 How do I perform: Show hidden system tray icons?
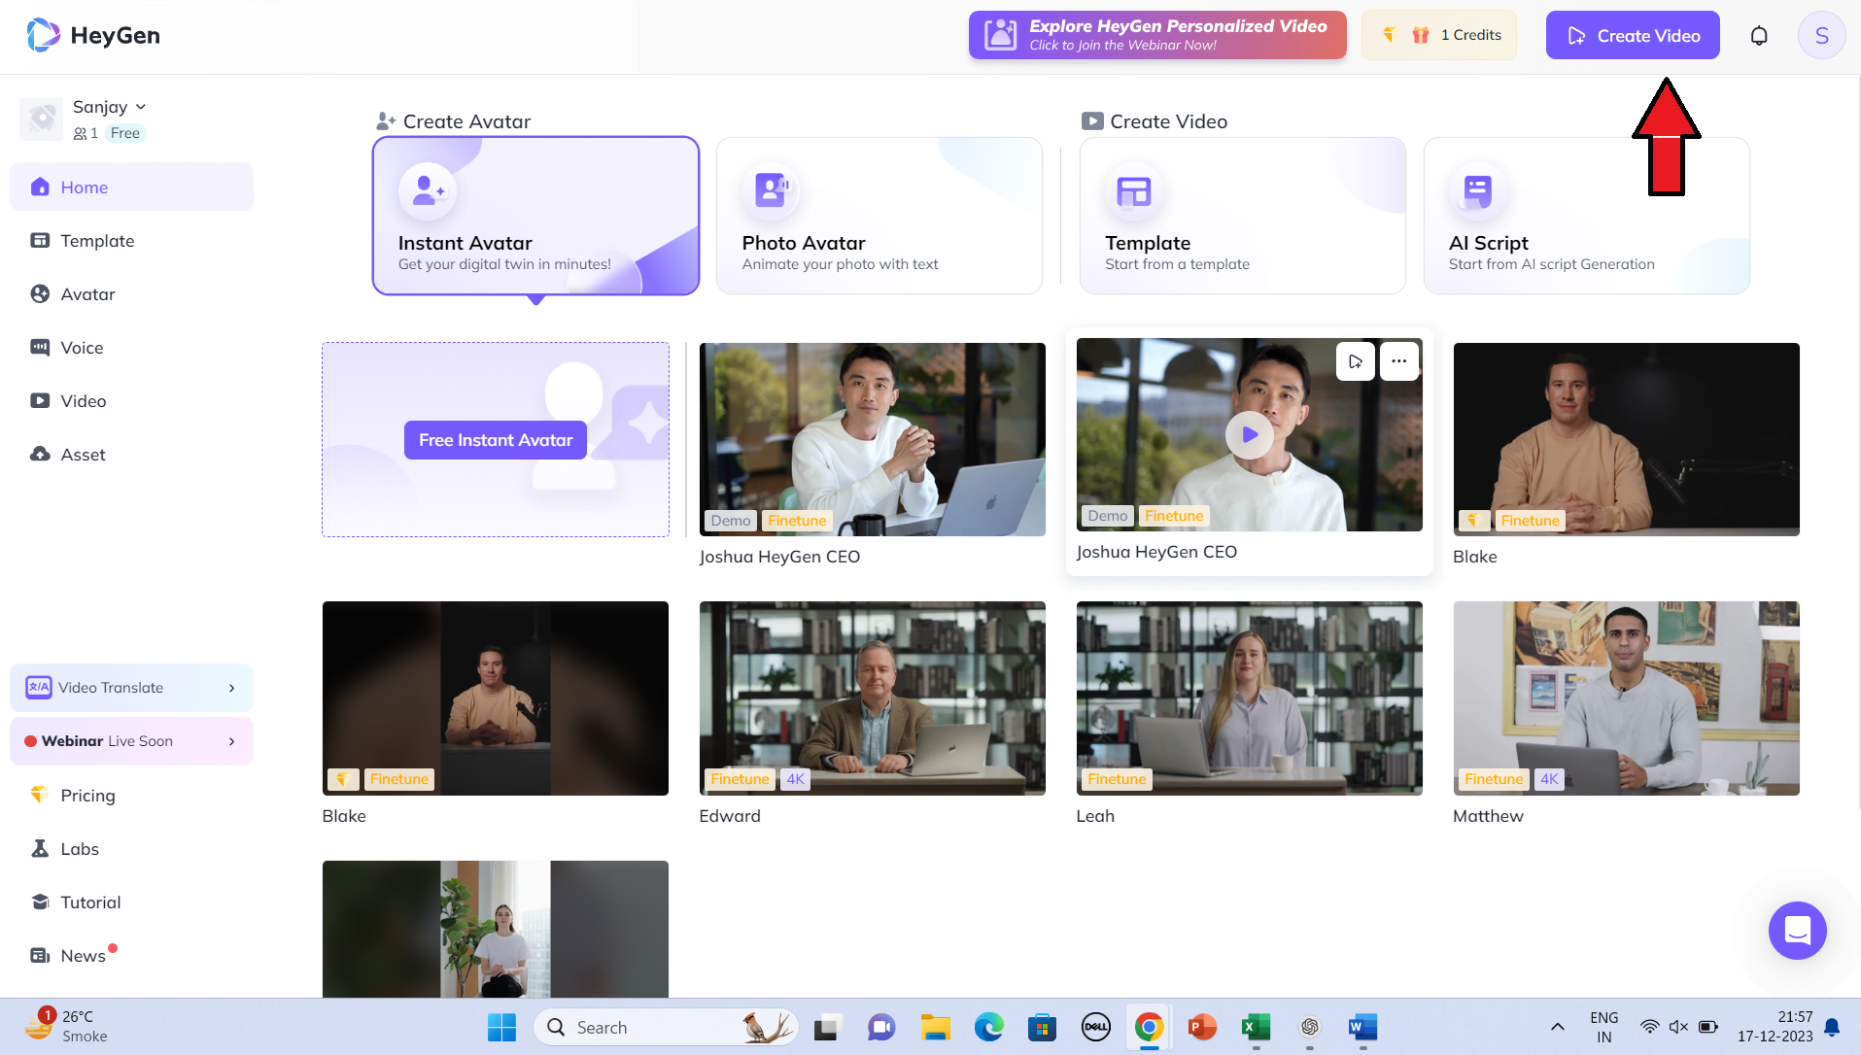coord(1557,1027)
